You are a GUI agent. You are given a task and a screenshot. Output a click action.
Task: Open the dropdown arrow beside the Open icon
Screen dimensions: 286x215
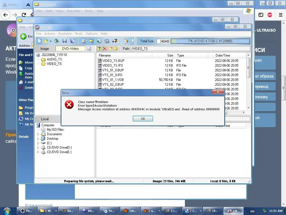click(51, 41)
